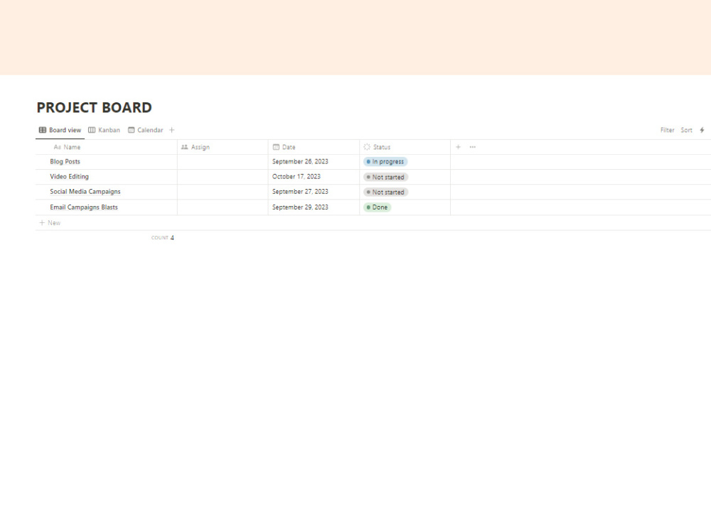The width and height of the screenshot is (711, 532).
Task: Click the Assign cell for Video Editing
Action: coord(223,177)
